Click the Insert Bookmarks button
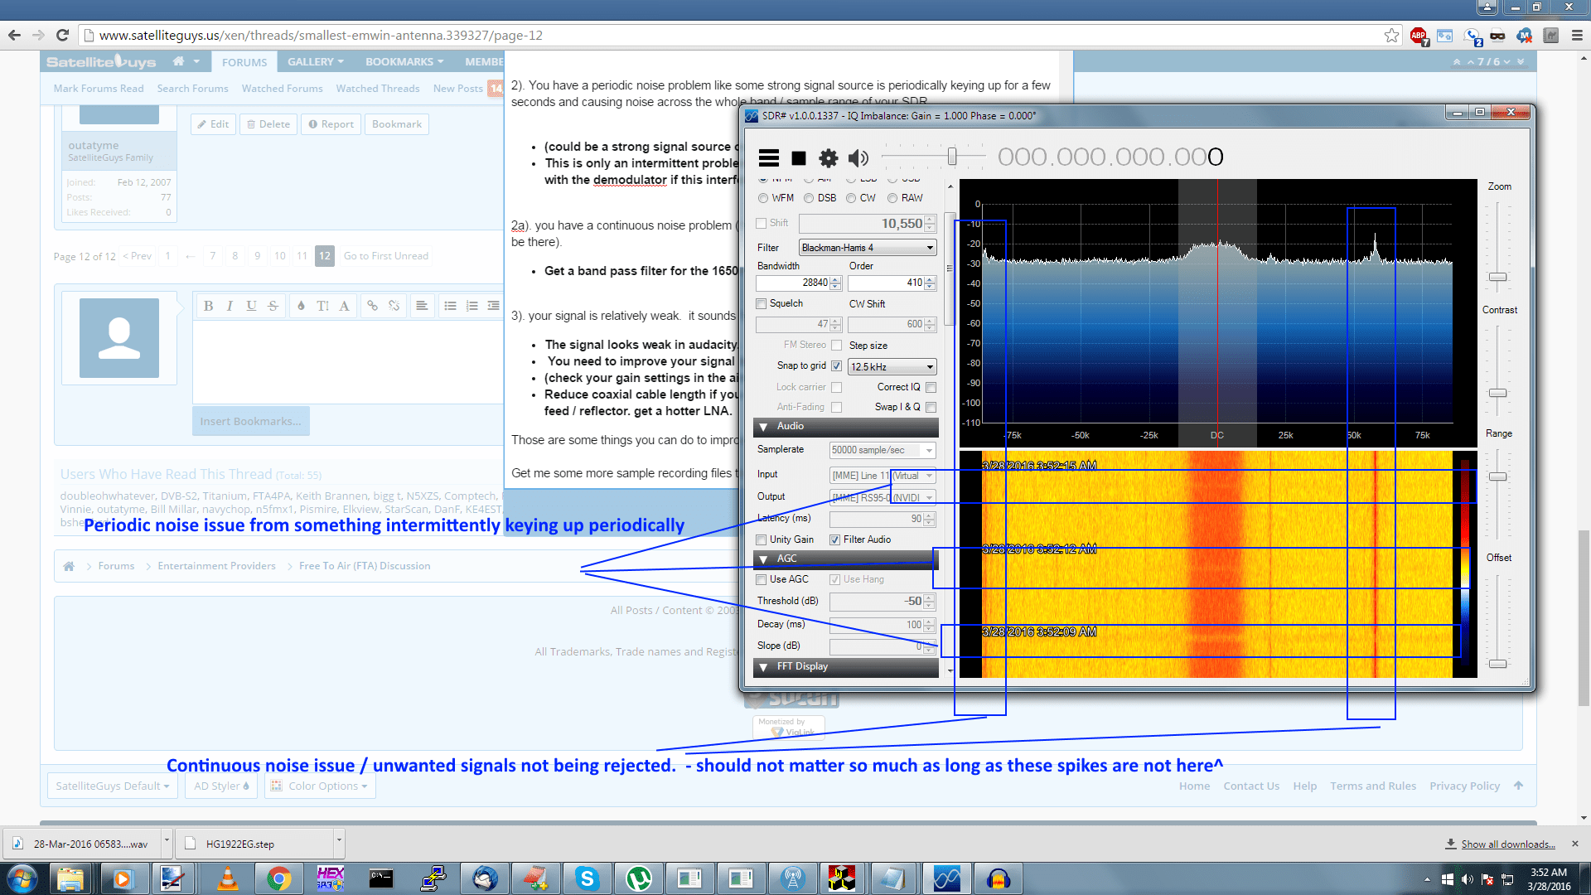The height and width of the screenshot is (895, 1591). [x=251, y=421]
